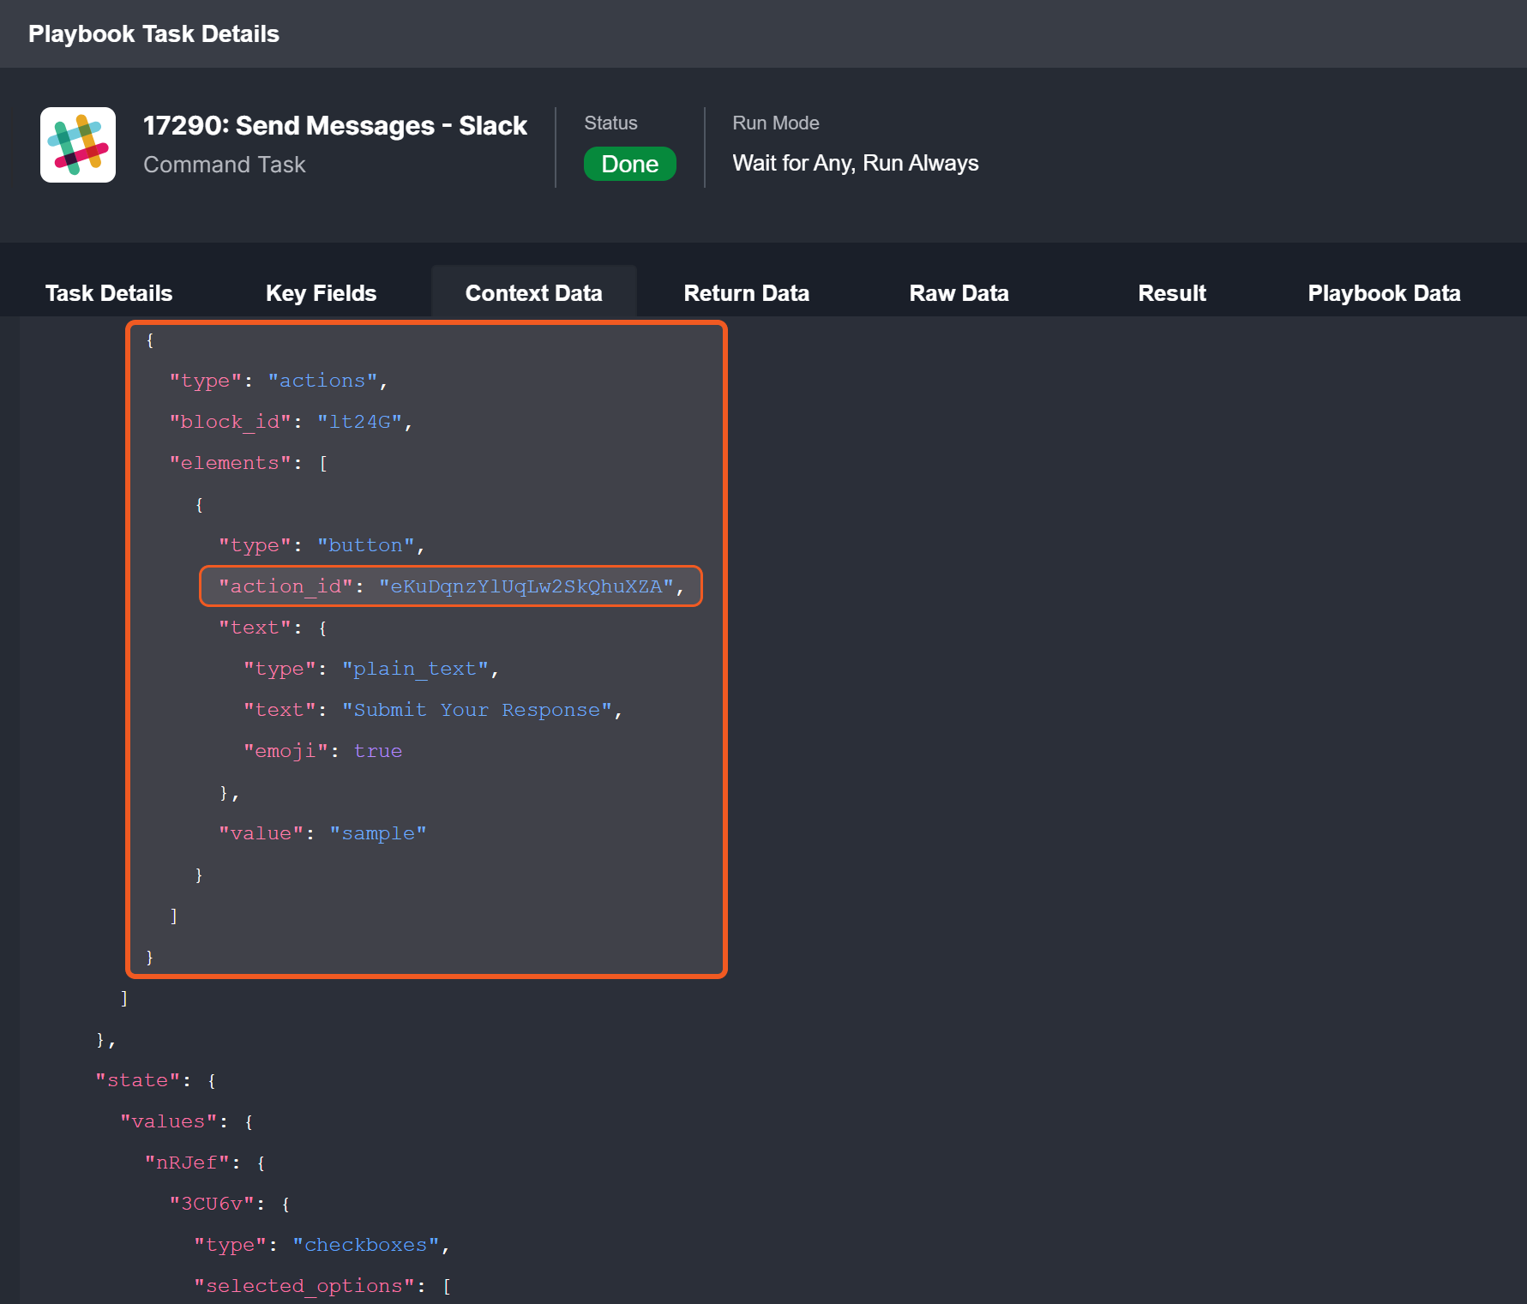Image resolution: width=1527 pixels, height=1304 pixels.
Task: Click the emoji true boolean value
Action: point(377,751)
